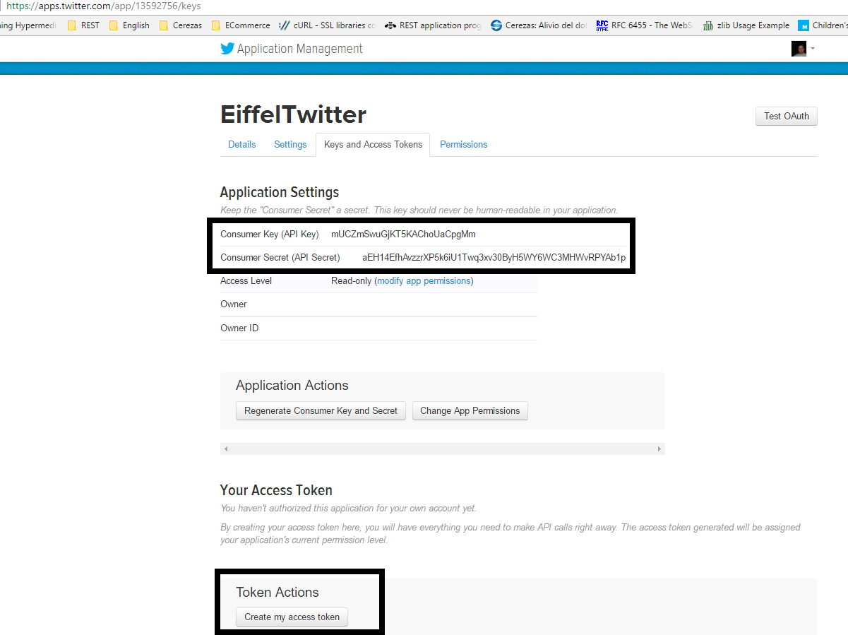Open the Cerezas bookmark folder

(x=181, y=25)
